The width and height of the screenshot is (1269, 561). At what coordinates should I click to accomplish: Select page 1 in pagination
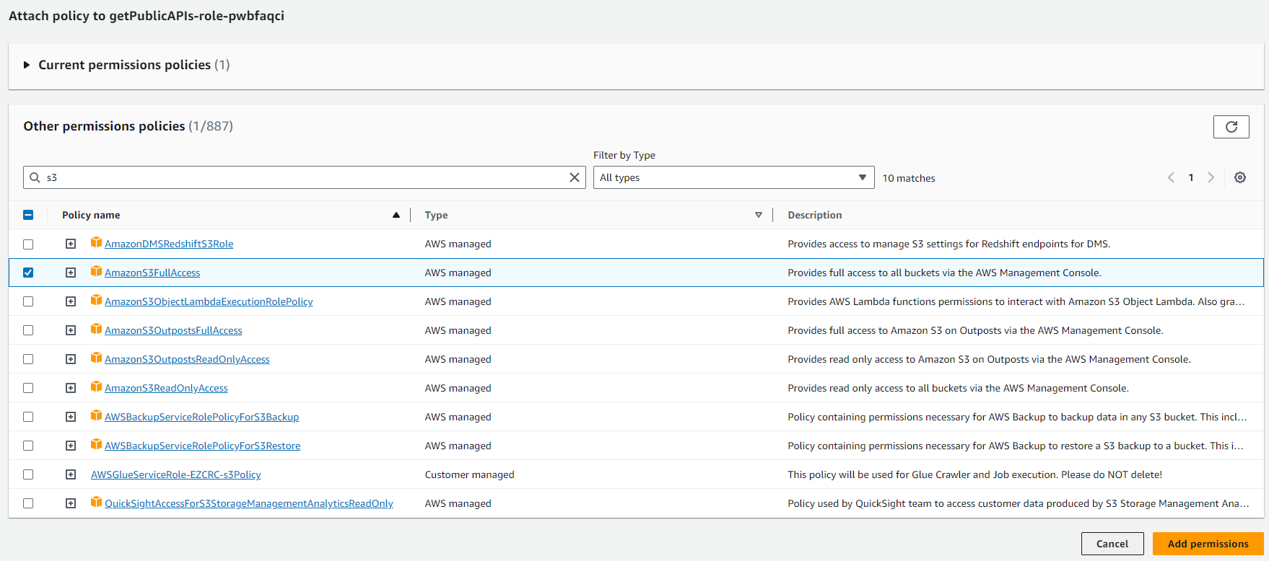1191,177
